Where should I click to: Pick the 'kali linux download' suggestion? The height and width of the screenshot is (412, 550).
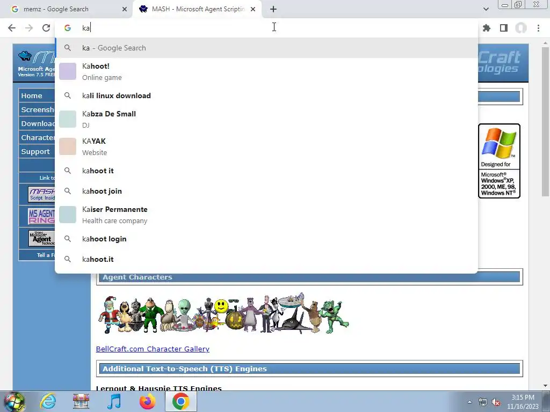[x=266, y=95]
